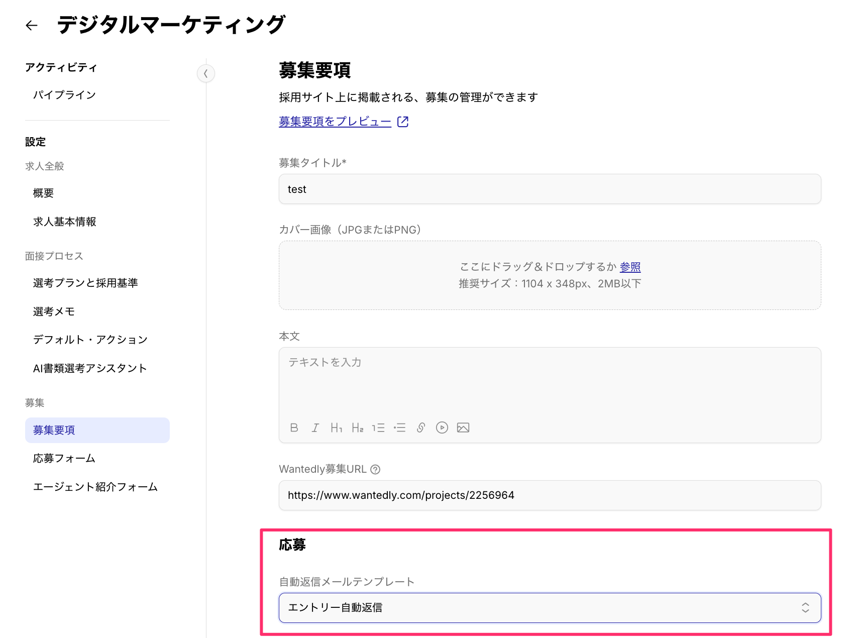The image size is (854, 638).
Task: Collapse the sidebar with chevron button
Action: (206, 74)
